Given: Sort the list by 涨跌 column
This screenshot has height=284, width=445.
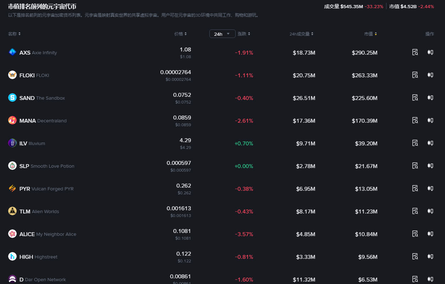Looking at the screenshot, I should click(x=244, y=34).
